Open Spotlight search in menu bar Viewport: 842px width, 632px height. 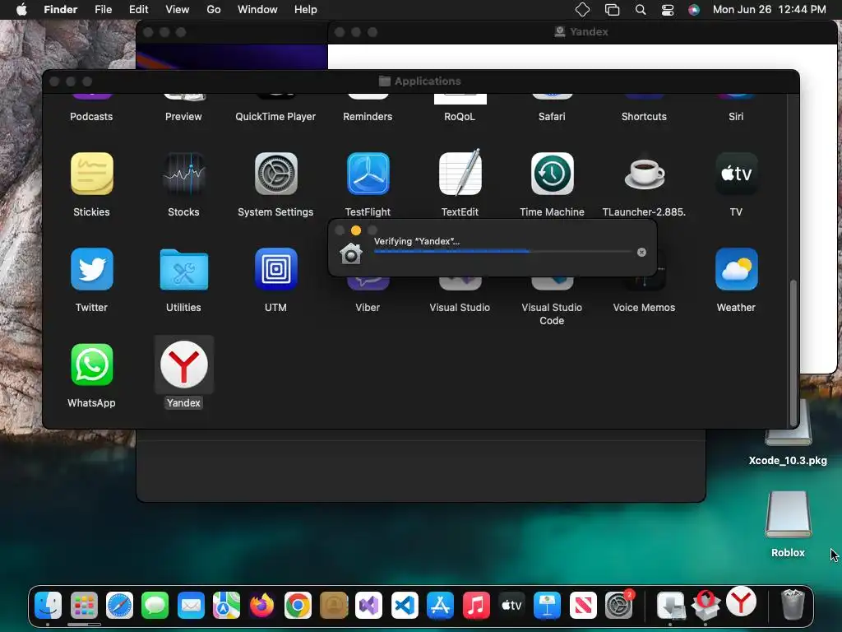(x=640, y=10)
